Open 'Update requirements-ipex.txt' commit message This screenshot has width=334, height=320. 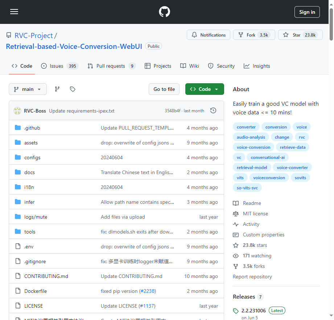82,111
